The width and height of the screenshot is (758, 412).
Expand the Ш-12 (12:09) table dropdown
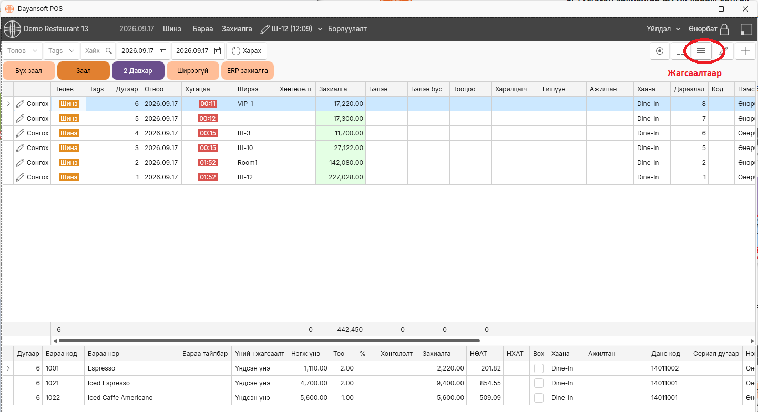point(320,29)
